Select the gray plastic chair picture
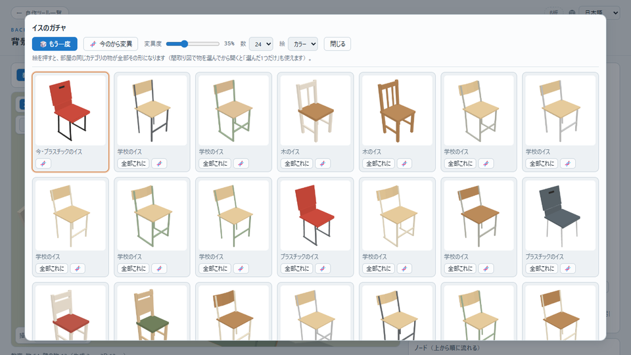This screenshot has height=355, width=631. coord(560,216)
